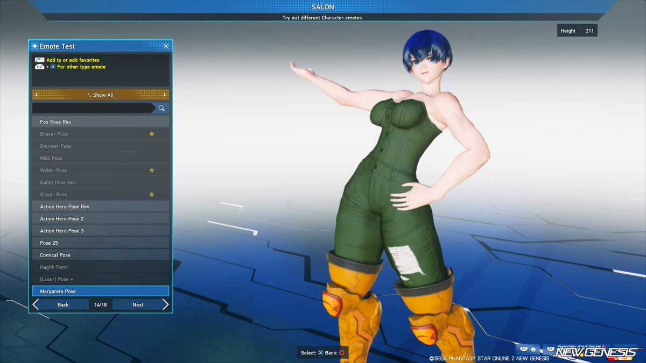The image size is (646, 363).
Task: Select Braver Pose emote
Action: [101, 134]
